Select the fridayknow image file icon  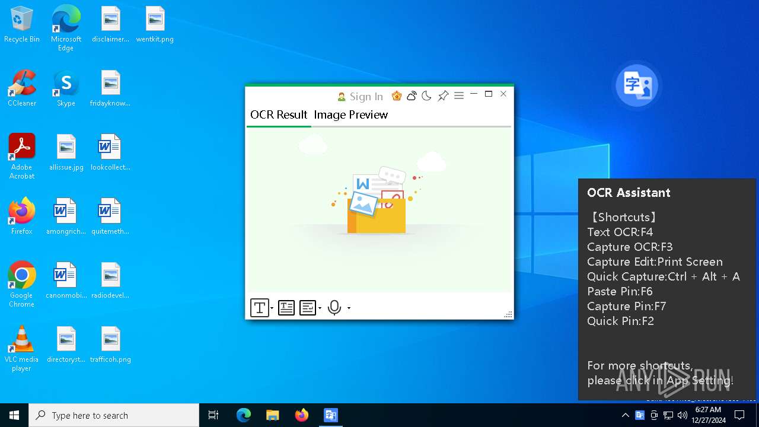[110, 89]
